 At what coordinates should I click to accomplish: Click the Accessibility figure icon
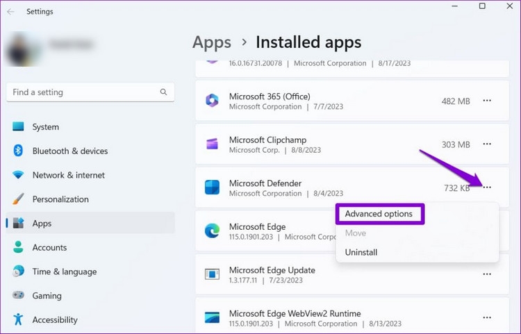pos(18,319)
